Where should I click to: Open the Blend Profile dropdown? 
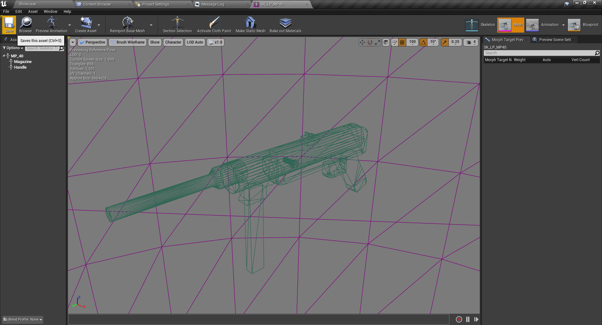point(22,319)
